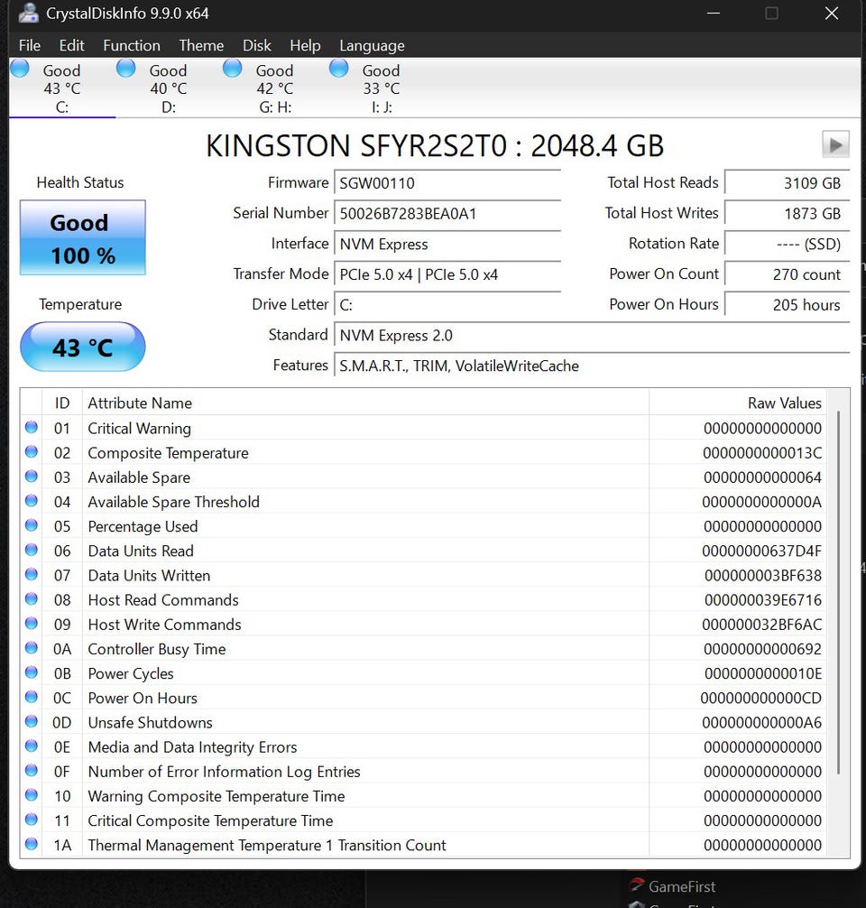This screenshot has height=908, width=866.
Task: Minimize the CrystalDiskInfo window
Action: click(714, 13)
